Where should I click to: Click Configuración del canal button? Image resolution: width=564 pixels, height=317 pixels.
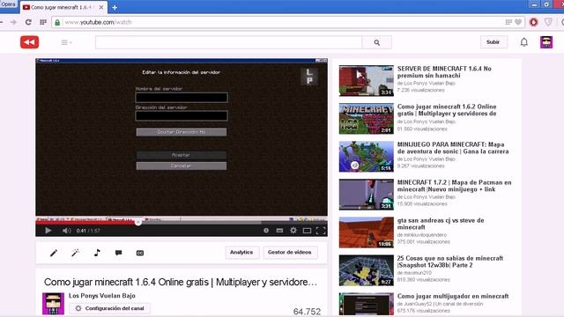109,308
